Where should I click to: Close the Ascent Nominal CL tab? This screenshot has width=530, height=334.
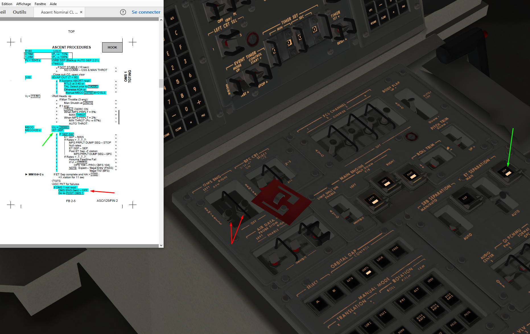pyautogui.click(x=81, y=12)
